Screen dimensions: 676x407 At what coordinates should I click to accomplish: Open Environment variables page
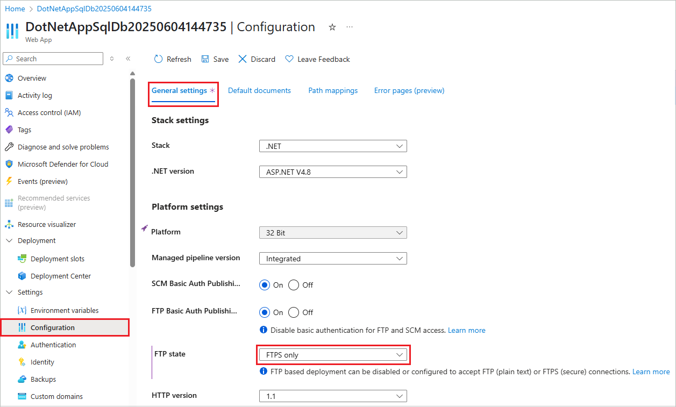(65, 310)
